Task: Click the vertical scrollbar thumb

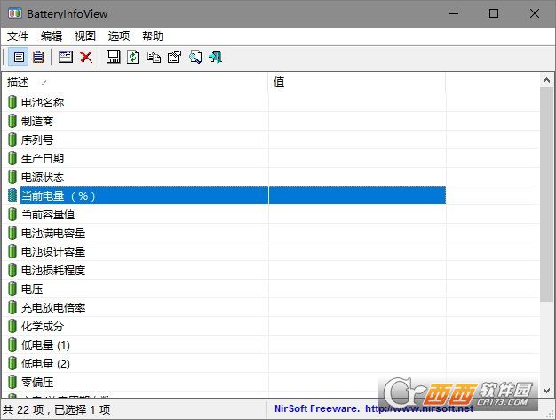Action: point(547,194)
